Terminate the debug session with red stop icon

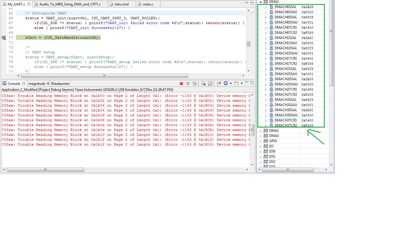(181, 84)
